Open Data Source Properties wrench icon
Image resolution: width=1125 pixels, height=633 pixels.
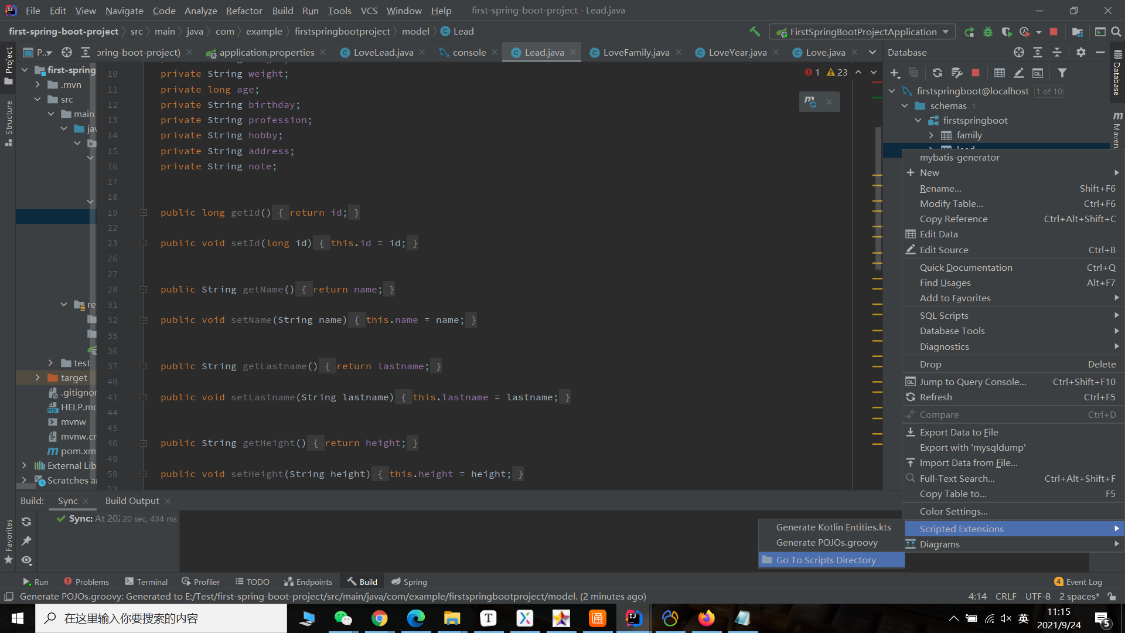point(957,73)
